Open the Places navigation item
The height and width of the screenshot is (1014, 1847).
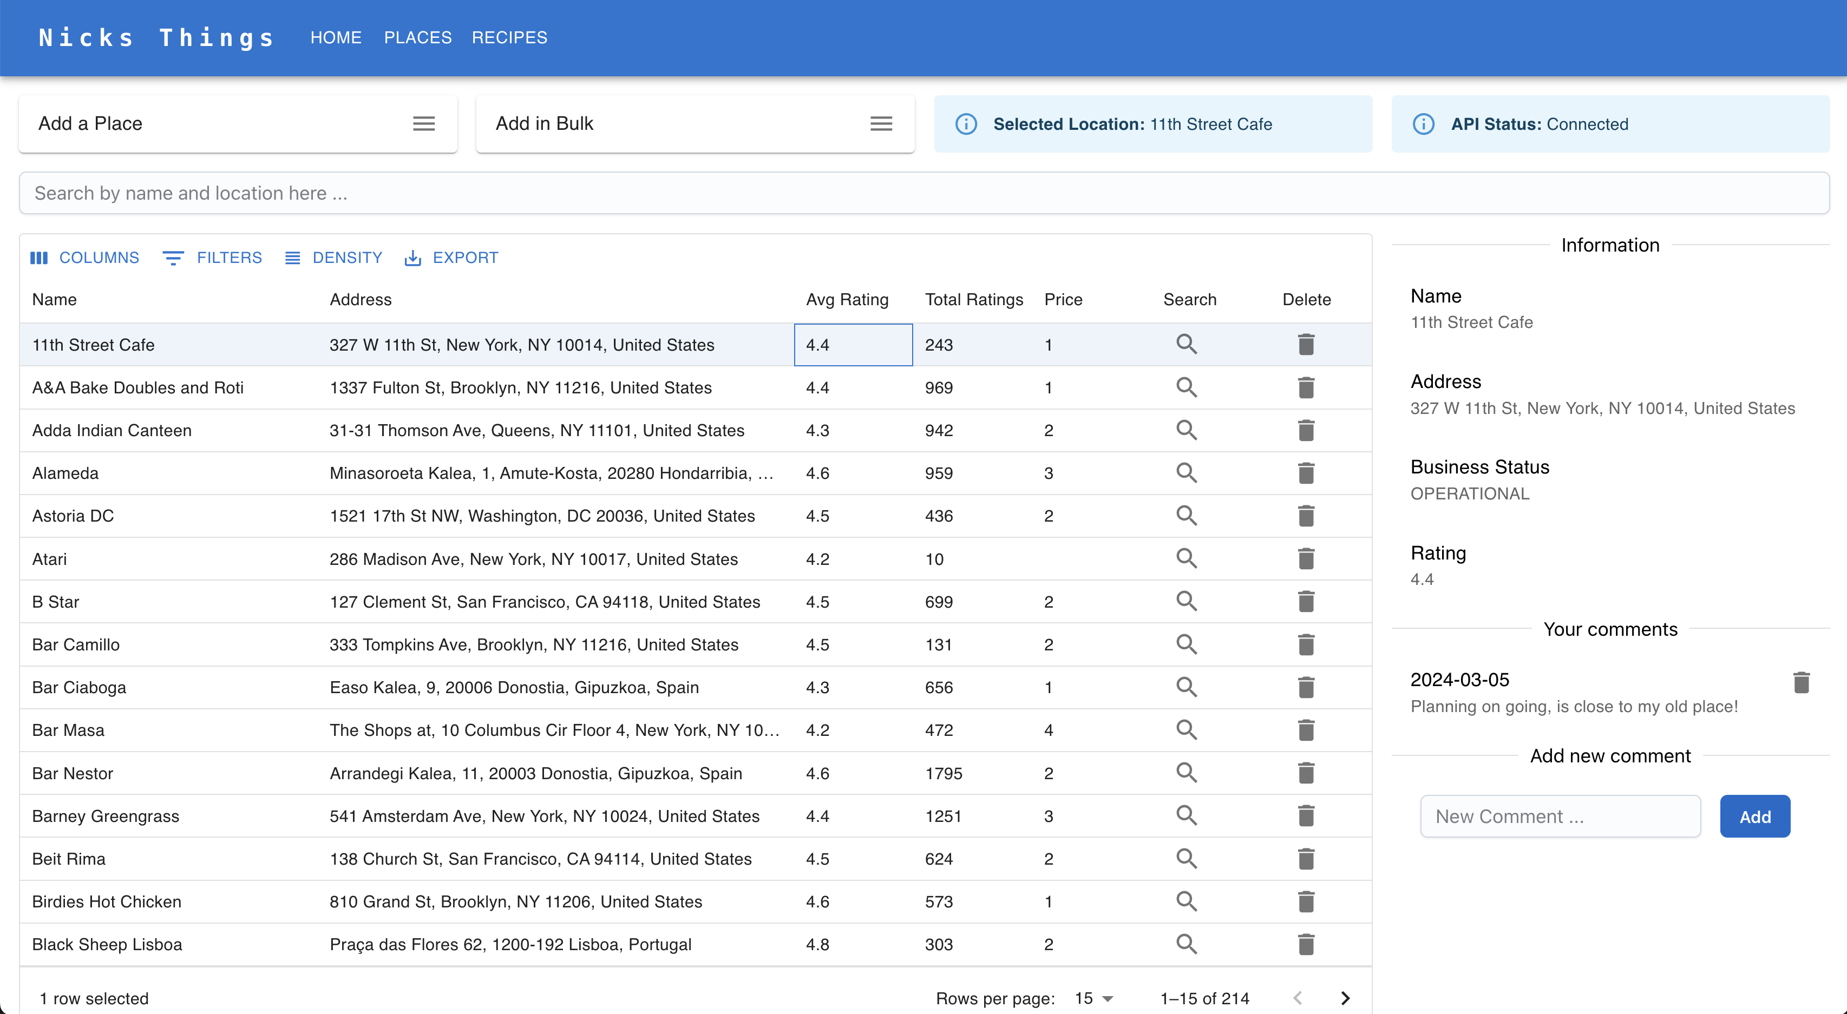417,37
